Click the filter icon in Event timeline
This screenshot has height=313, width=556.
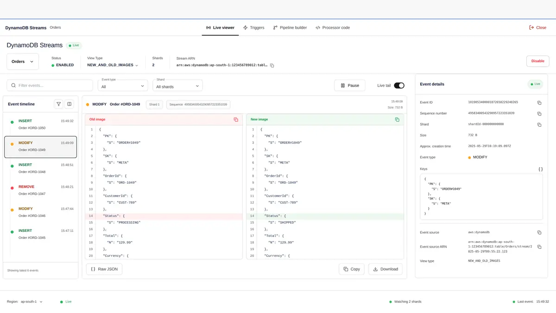point(59,104)
